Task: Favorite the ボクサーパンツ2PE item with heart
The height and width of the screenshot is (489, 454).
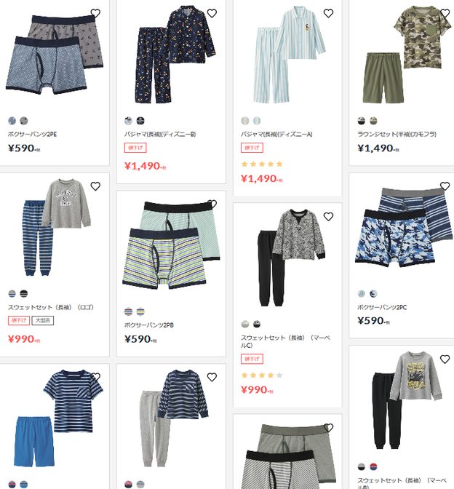Action: [95, 13]
